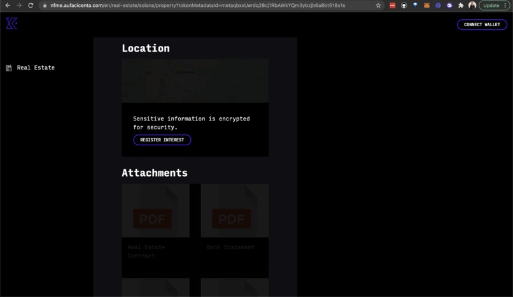The height and width of the screenshot is (297, 513).
Task: Click the Location heading
Action: click(x=146, y=48)
